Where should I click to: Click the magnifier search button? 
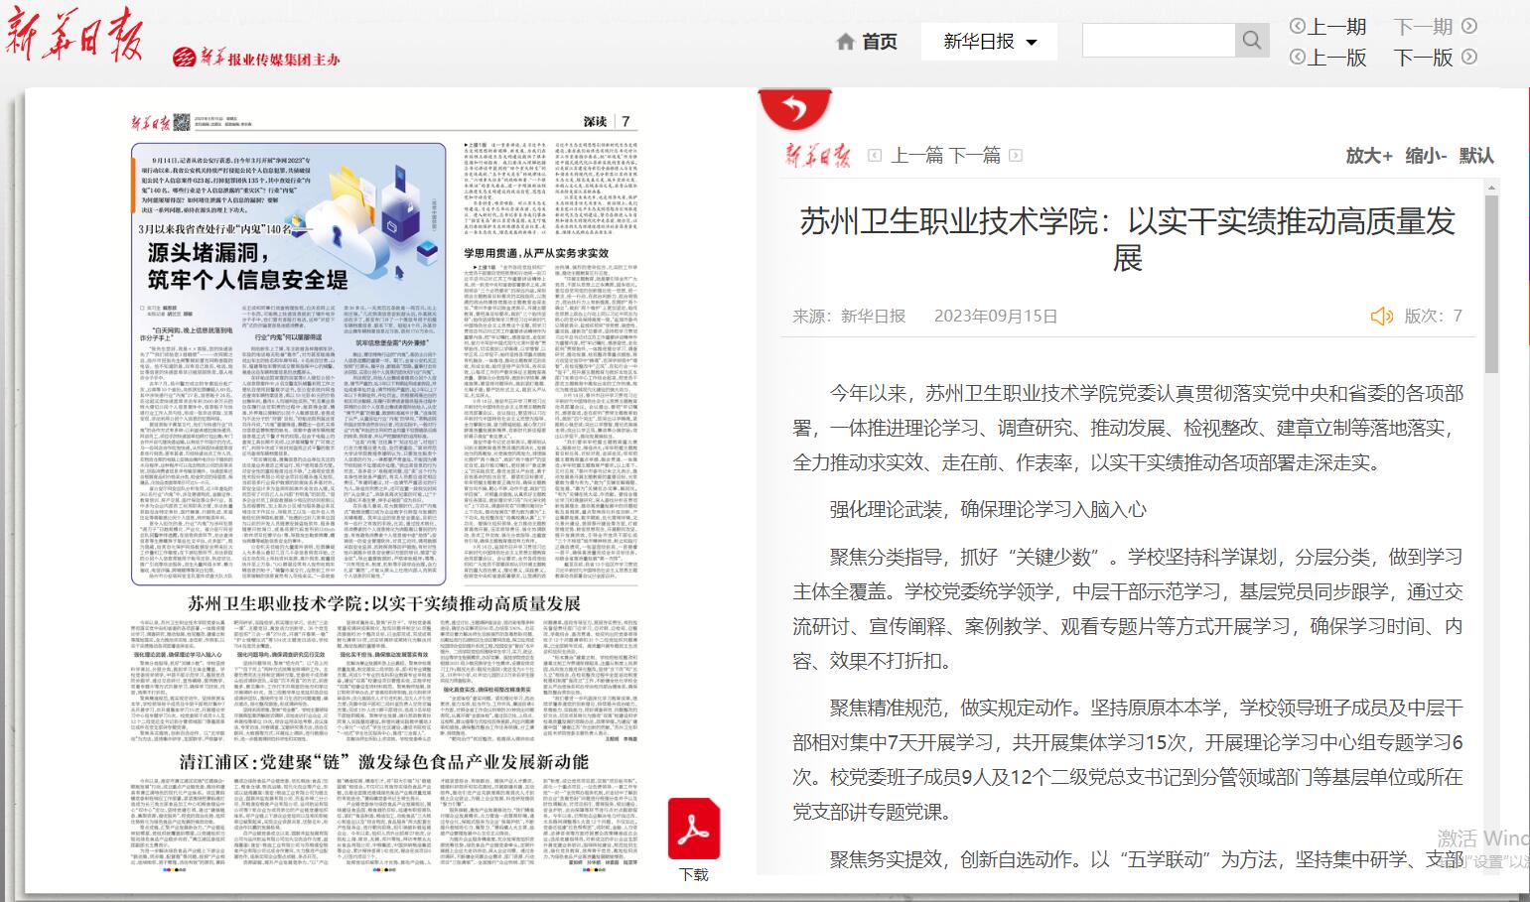click(1252, 41)
